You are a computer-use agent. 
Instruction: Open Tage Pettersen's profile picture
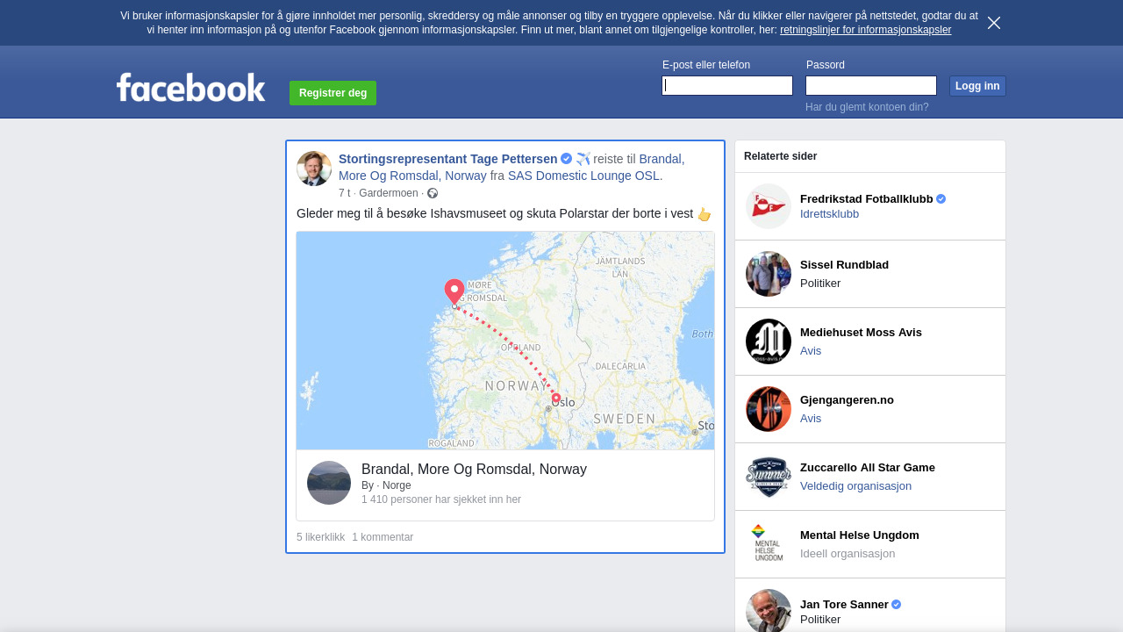pyautogui.click(x=314, y=169)
